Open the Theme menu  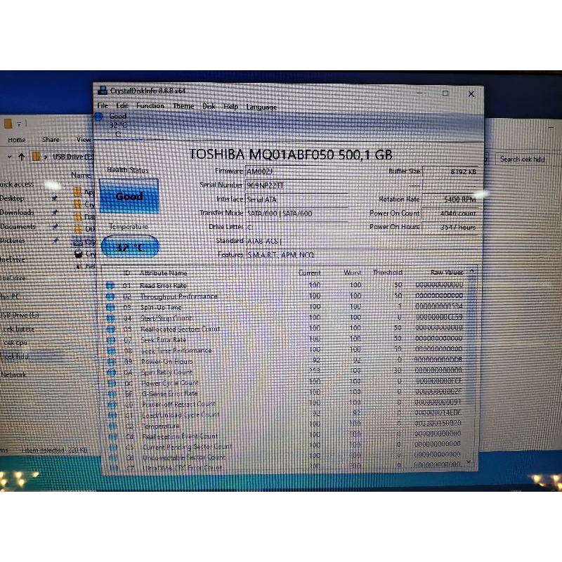(183, 106)
